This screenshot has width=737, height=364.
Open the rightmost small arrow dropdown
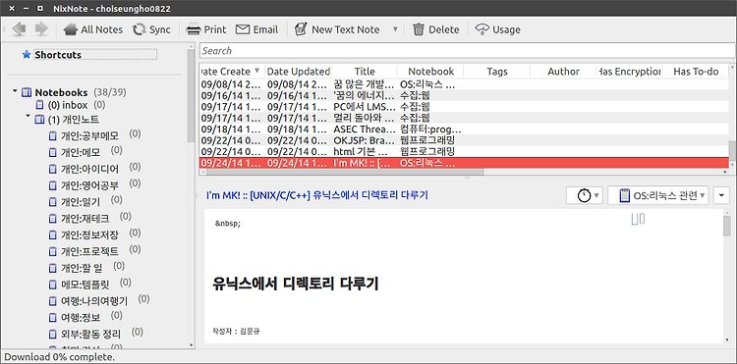[721, 195]
